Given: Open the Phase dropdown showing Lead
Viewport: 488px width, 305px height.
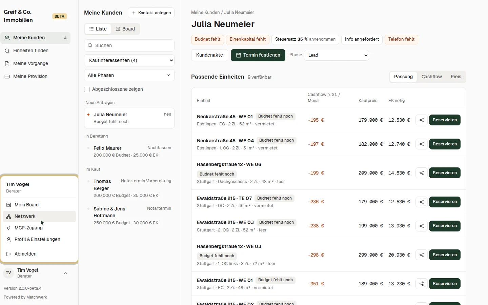Looking at the screenshot, I should coord(337,55).
